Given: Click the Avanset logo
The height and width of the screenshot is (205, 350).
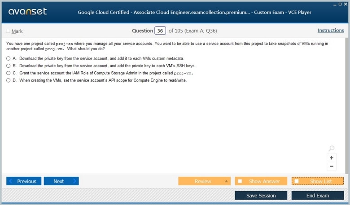Looking at the screenshot, I should [x=27, y=12].
